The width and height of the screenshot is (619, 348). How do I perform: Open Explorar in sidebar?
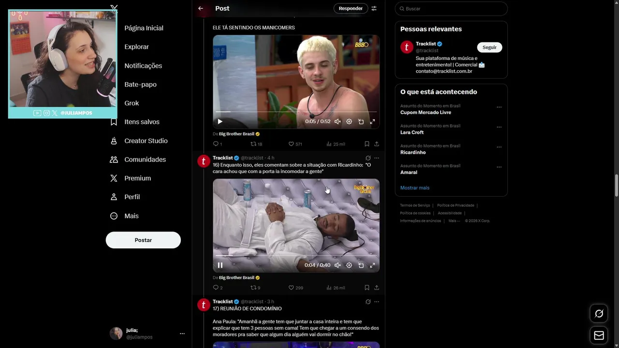[136, 47]
